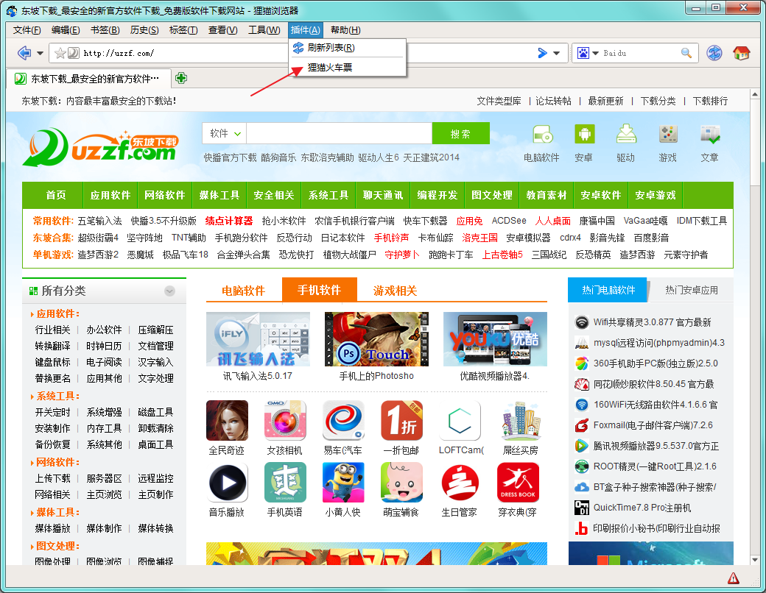Choose 狸猫火车票 from the plugin menu

(x=348, y=68)
